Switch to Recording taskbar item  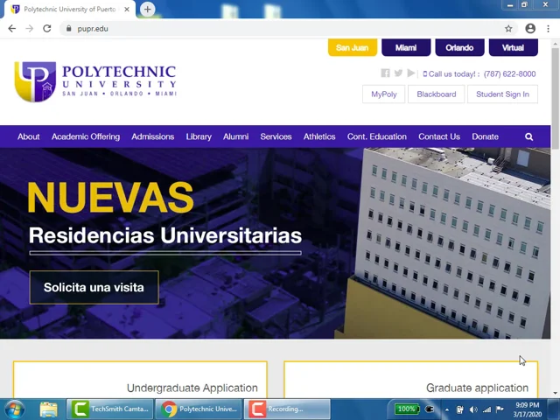(x=287, y=409)
